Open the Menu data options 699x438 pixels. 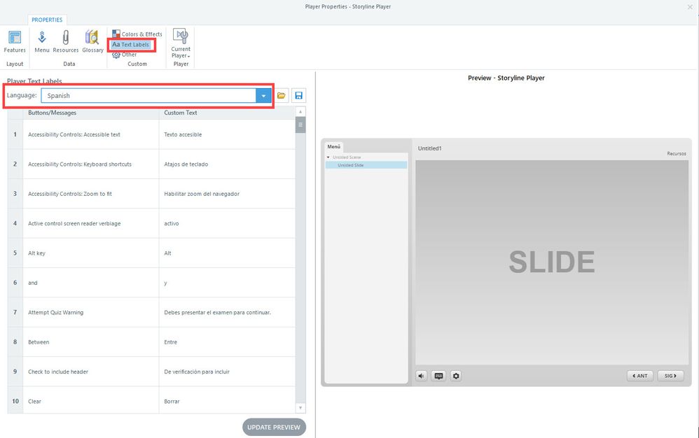42,42
